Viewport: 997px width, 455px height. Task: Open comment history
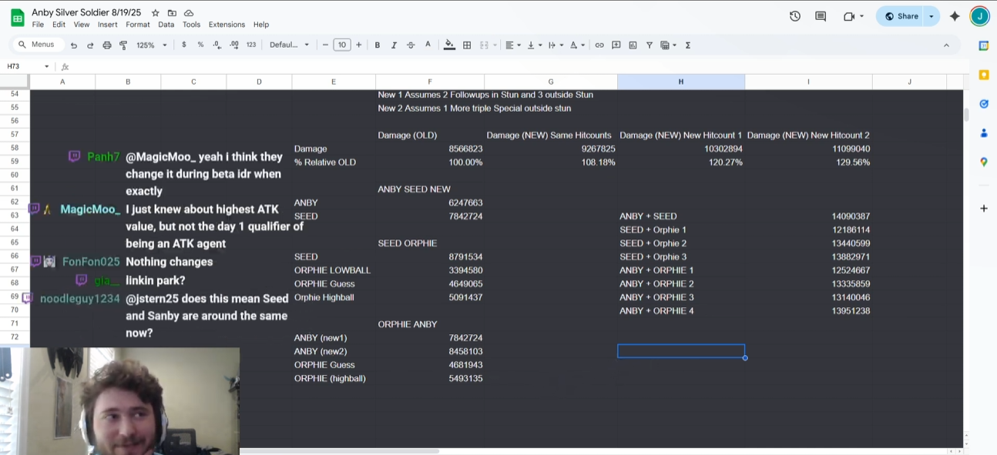[x=821, y=16]
